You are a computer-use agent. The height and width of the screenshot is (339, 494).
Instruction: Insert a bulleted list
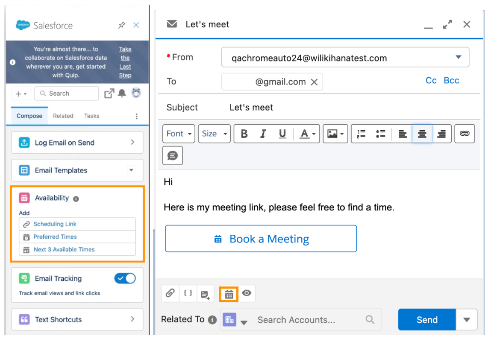point(381,134)
